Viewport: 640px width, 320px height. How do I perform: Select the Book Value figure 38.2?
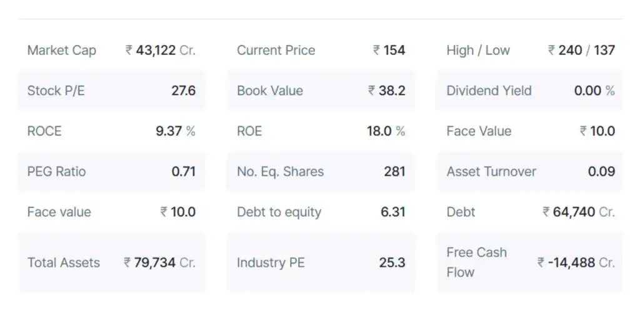coord(387,91)
